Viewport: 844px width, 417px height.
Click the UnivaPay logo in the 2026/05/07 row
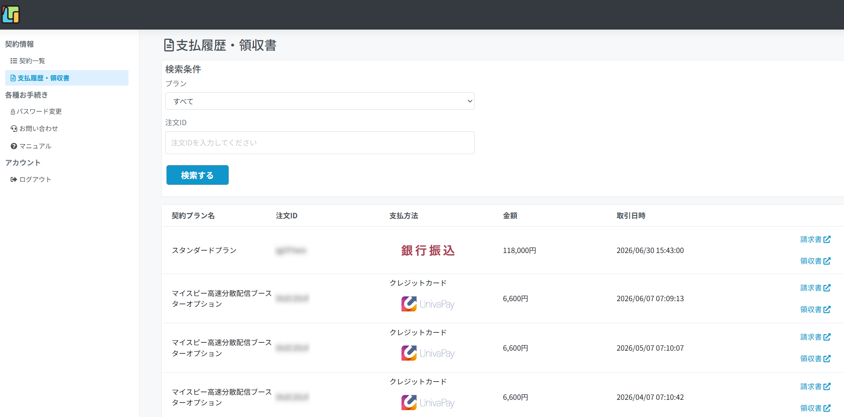tap(428, 353)
